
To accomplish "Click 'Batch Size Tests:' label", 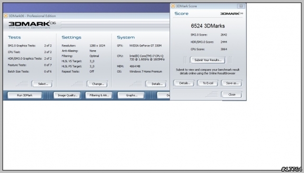I will pos(19,72).
